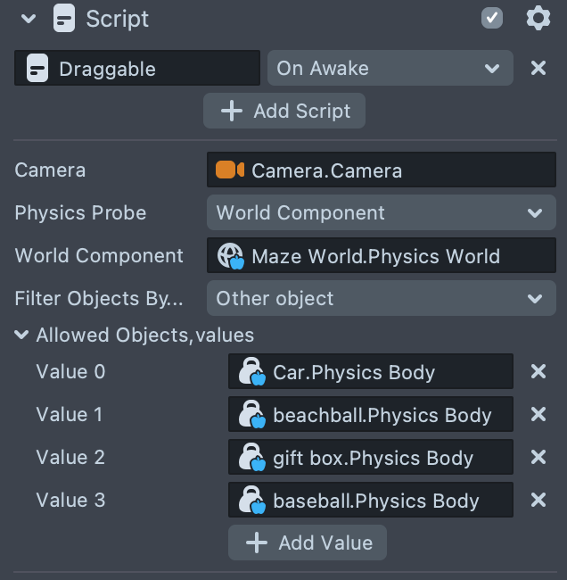
Task: Click the Car Physics Body icon
Action: [252, 372]
